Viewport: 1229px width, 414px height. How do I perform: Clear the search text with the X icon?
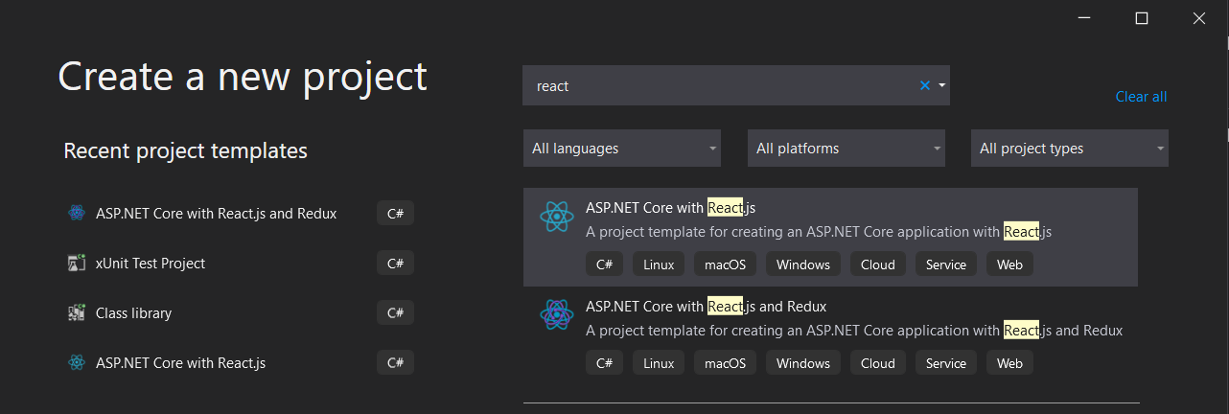925,85
